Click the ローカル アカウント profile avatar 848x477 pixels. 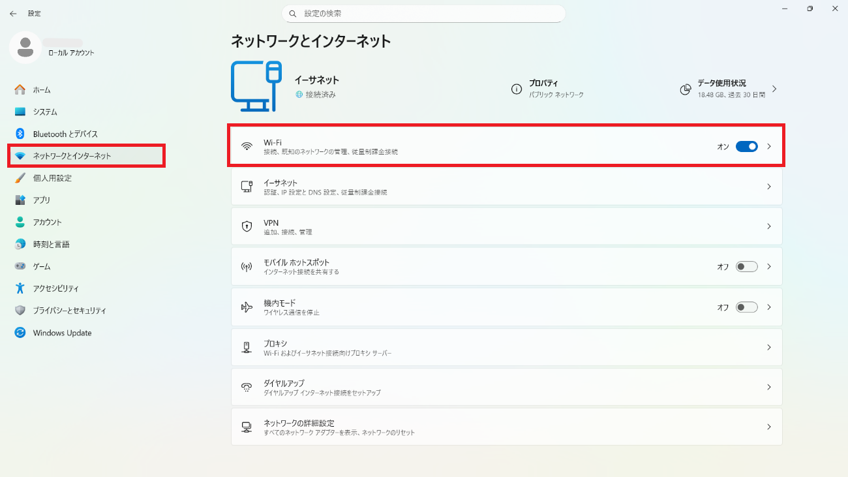pyautogui.click(x=26, y=47)
